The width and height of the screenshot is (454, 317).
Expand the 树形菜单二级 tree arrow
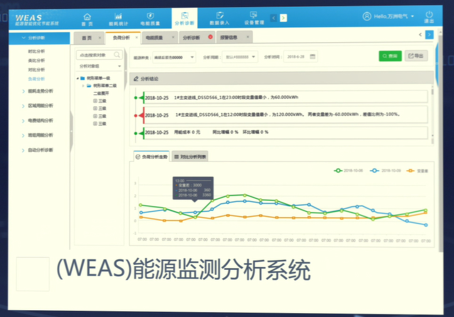click(x=84, y=86)
